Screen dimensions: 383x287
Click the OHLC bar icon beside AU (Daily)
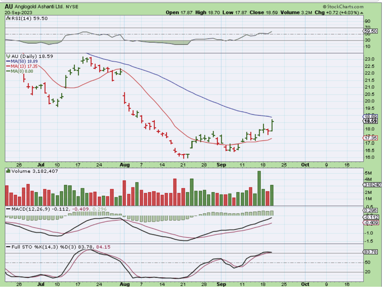8,56
